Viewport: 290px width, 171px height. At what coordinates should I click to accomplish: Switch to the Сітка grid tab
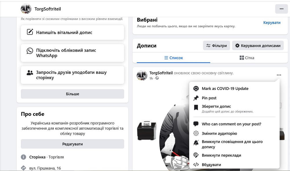(247, 58)
